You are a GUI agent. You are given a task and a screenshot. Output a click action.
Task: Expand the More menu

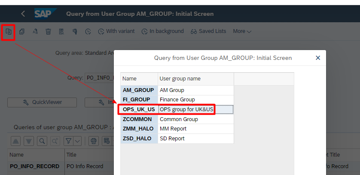click(x=242, y=31)
